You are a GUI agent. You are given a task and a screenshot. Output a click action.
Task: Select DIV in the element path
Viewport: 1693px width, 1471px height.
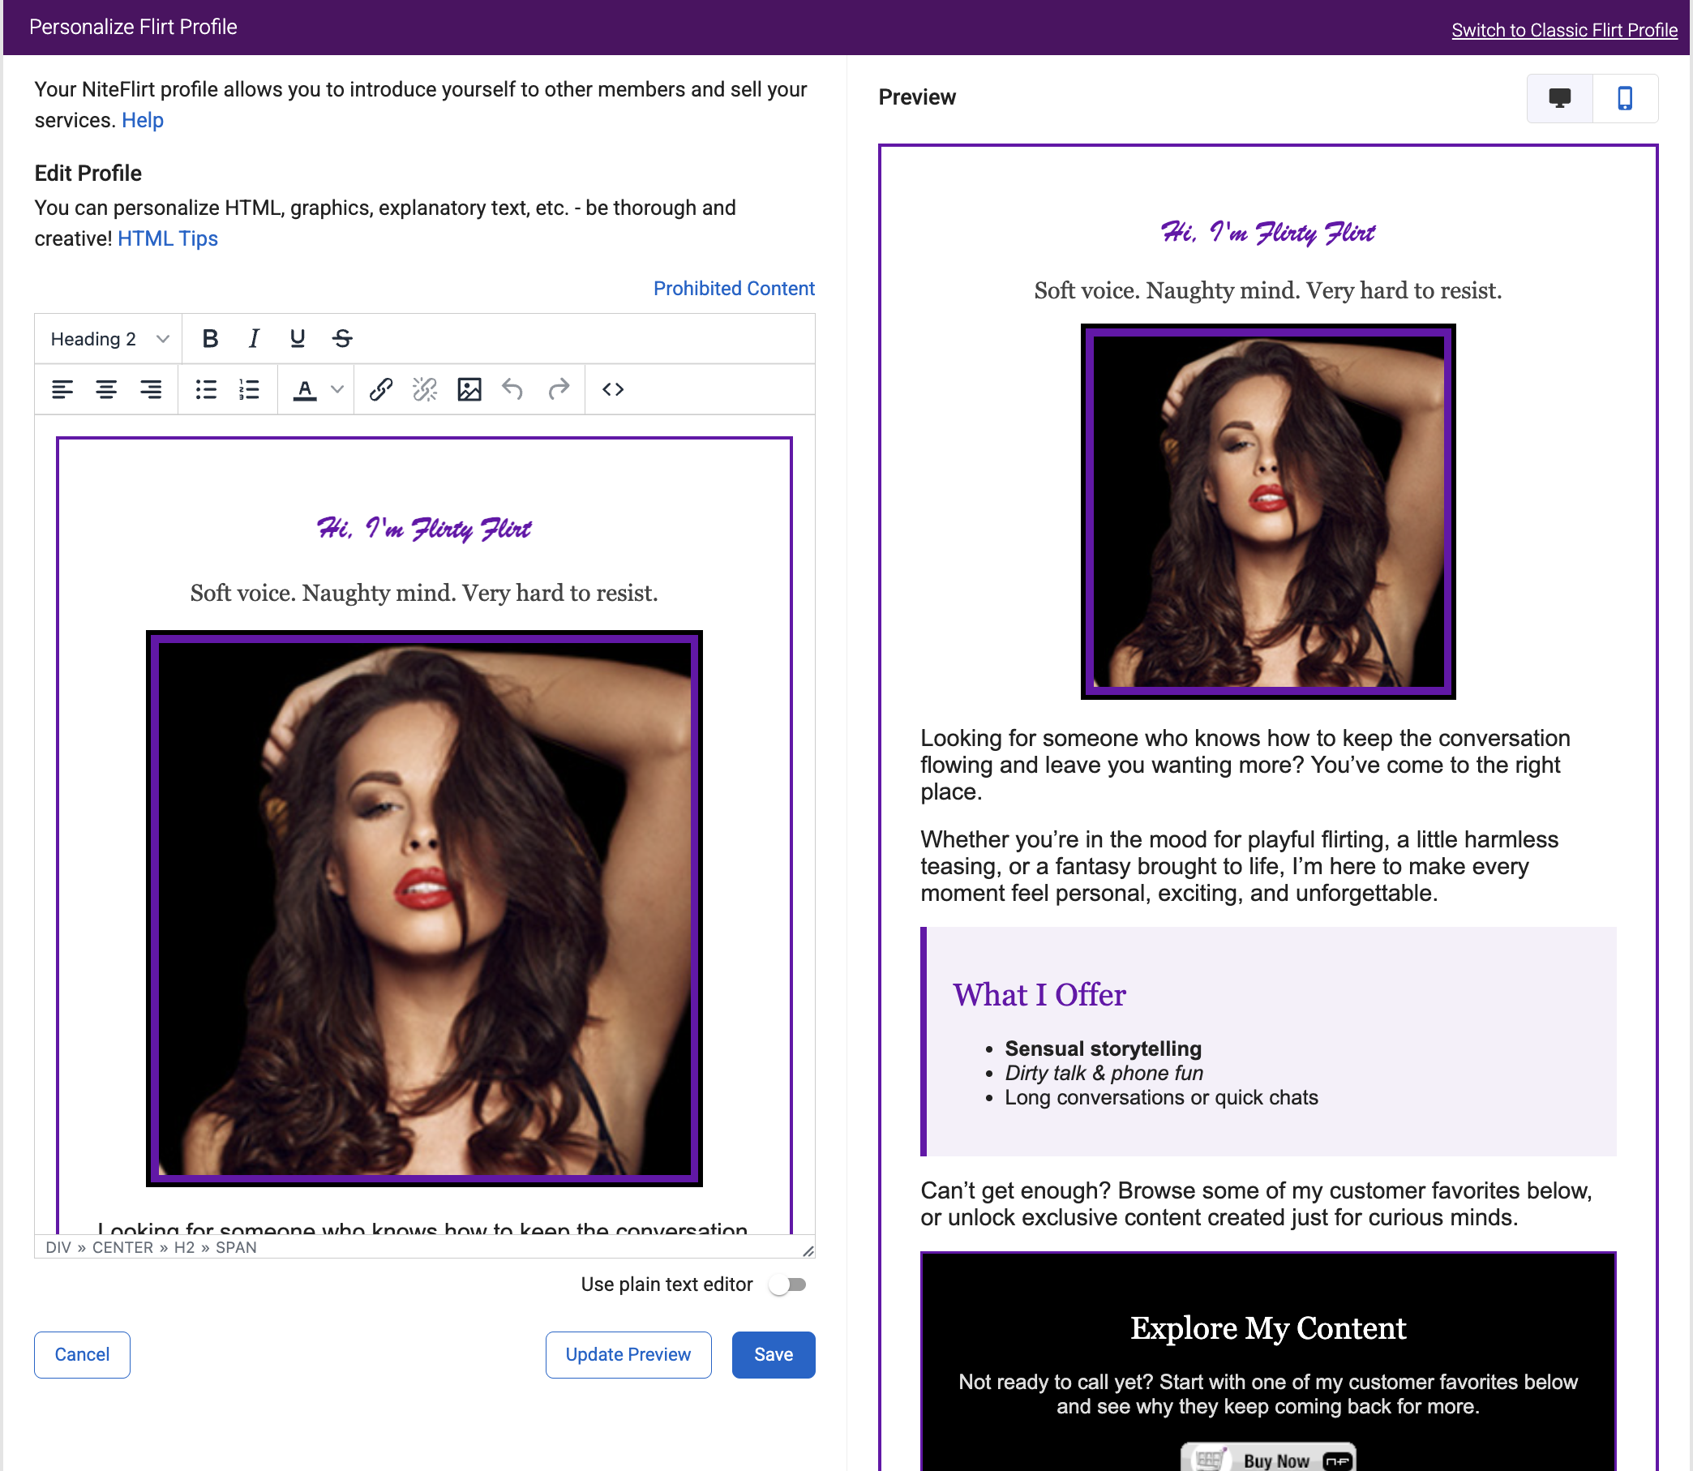click(58, 1248)
